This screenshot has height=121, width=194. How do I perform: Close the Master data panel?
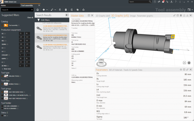92,15
